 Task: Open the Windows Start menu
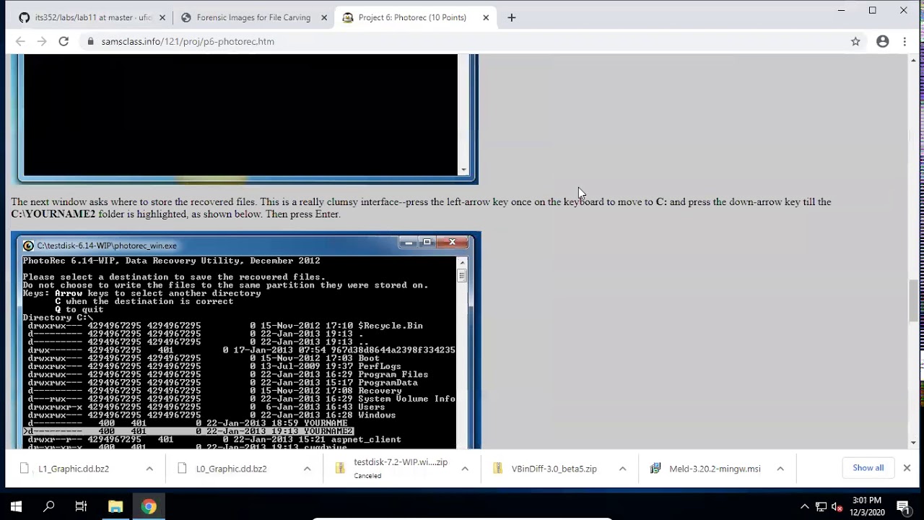click(16, 507)
